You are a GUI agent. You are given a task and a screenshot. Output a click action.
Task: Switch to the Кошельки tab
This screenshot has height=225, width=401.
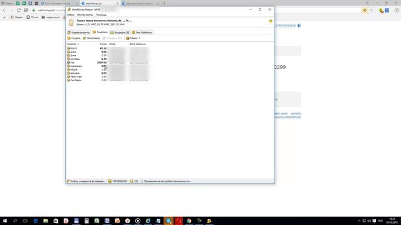(x=100, y=32)
